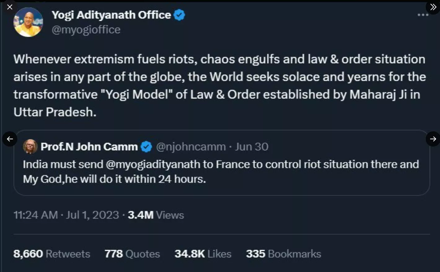Open the three-dot more options menu
The width and height of the screenshot is (440, 272).
point(423,15)
